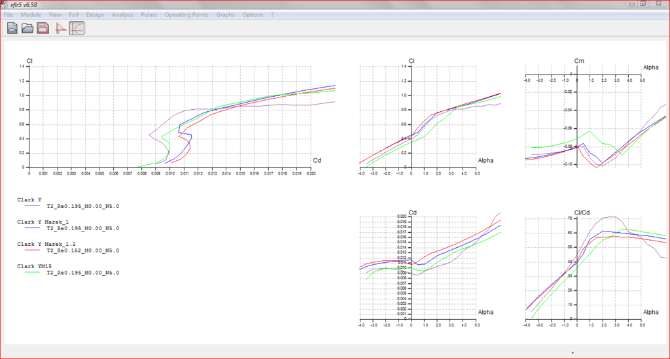Save the project using the red disk icon
This screenshot has height=359, width=670.
coord(43,28)
